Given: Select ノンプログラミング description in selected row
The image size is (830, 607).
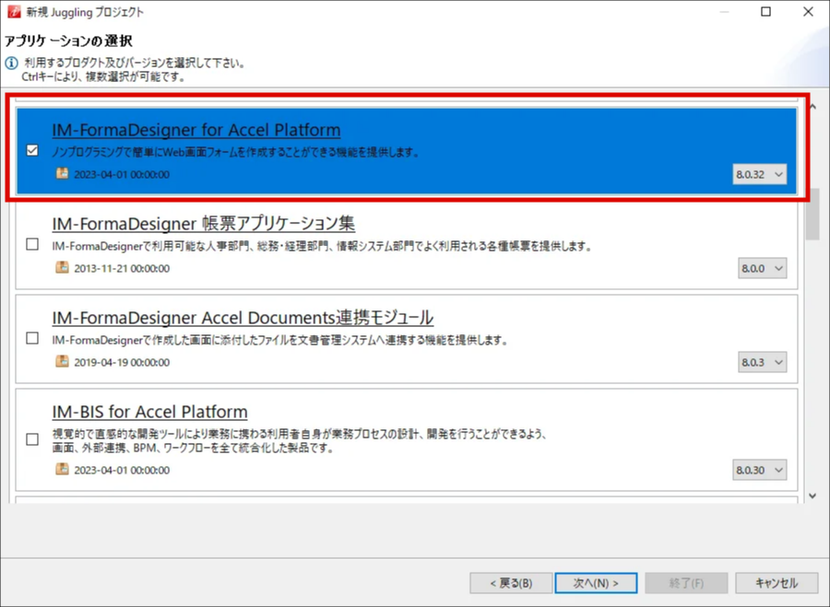Looking at the screenshot, I should tap(235, 152).
